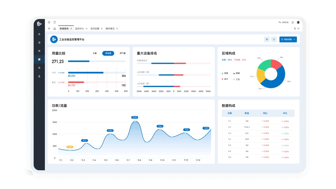Click the 1110 data point label
The image size is (336, 189).
pos(186,130)
